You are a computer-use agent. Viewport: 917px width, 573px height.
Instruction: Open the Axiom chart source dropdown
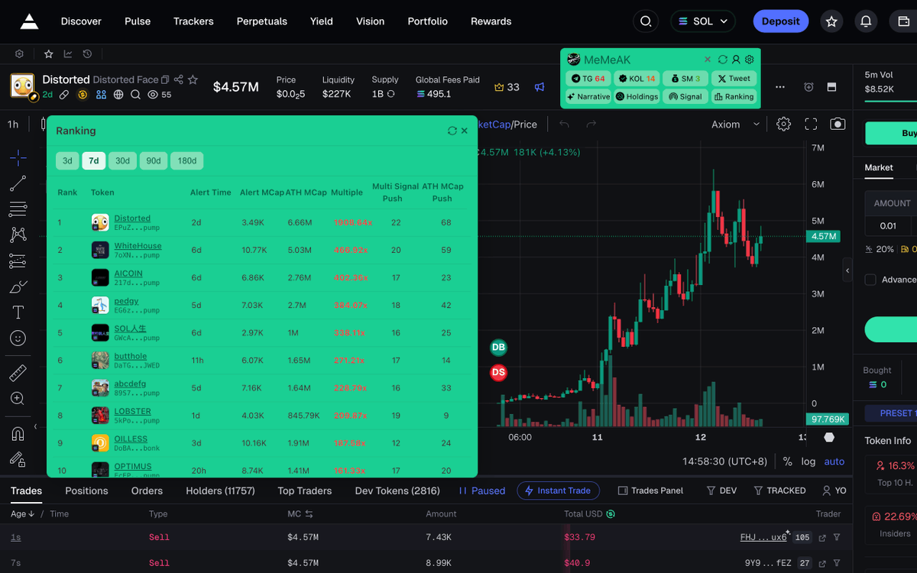736,125
